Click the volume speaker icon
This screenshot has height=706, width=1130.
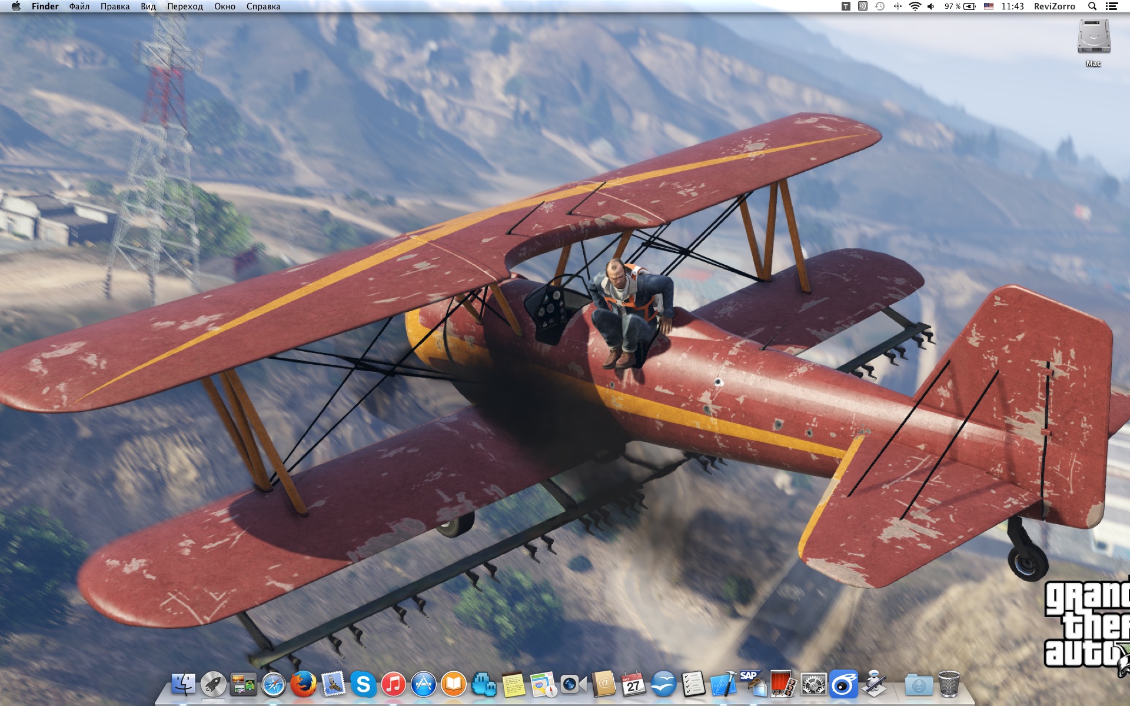[x=931, y=6]
